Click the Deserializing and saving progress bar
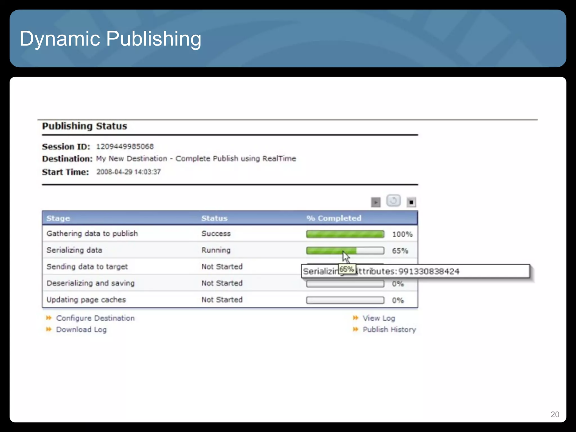 click(345, 284)
